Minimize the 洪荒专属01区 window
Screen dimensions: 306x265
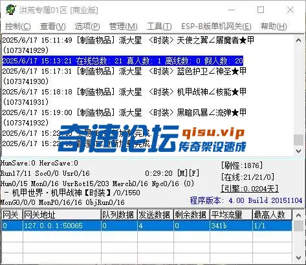pyautogui.click(x=232, y=10)
